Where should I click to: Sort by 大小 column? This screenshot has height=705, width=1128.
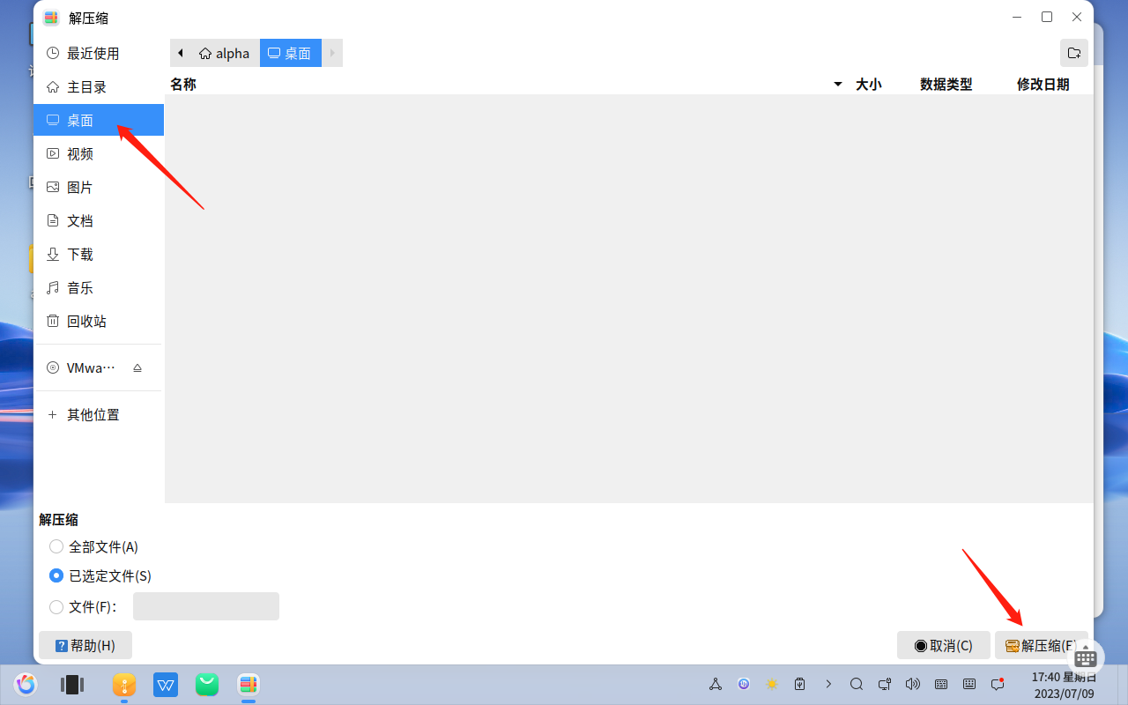(868, 84)
